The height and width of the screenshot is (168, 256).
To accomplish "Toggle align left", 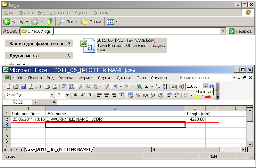I will click(x=99, y=95).
